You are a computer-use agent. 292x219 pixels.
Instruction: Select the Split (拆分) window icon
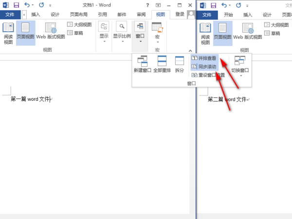pos(179,64)
